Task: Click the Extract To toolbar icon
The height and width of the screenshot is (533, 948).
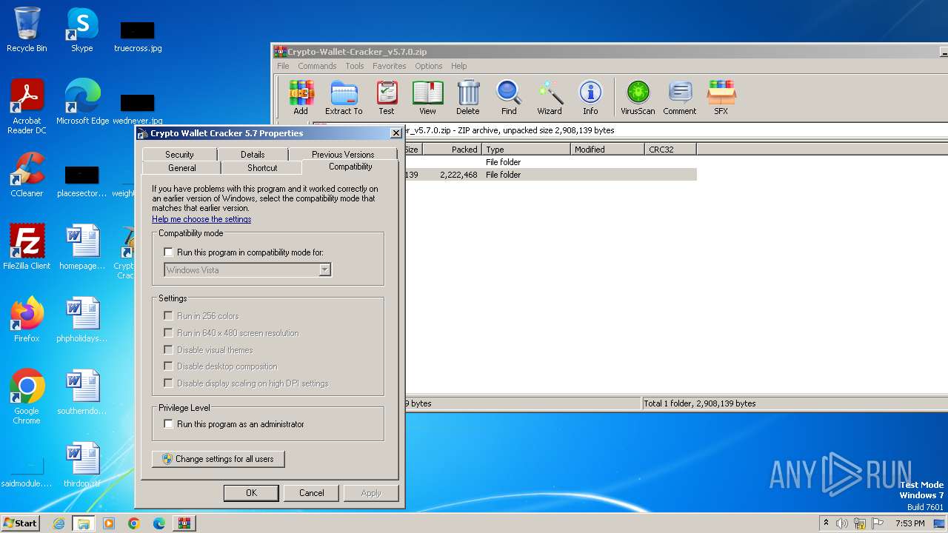Action: coord(344,97)
